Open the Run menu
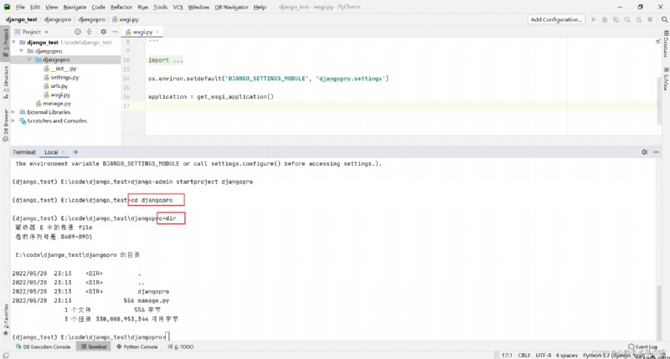The height and width of the screenshot is (359, 670). click(142, 7)
